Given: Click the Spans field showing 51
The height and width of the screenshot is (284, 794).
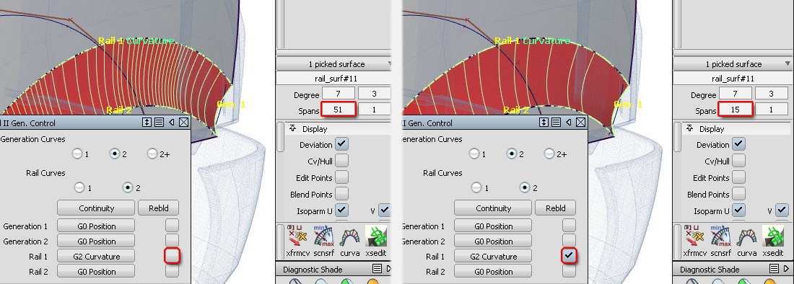Looking at the screenshot, I should [x=338, y=109].
